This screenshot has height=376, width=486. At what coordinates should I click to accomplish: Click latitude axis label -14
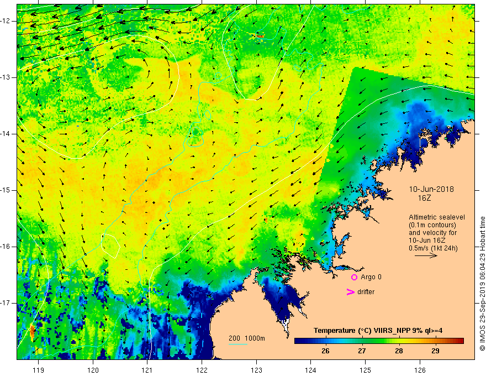point(6,134)
